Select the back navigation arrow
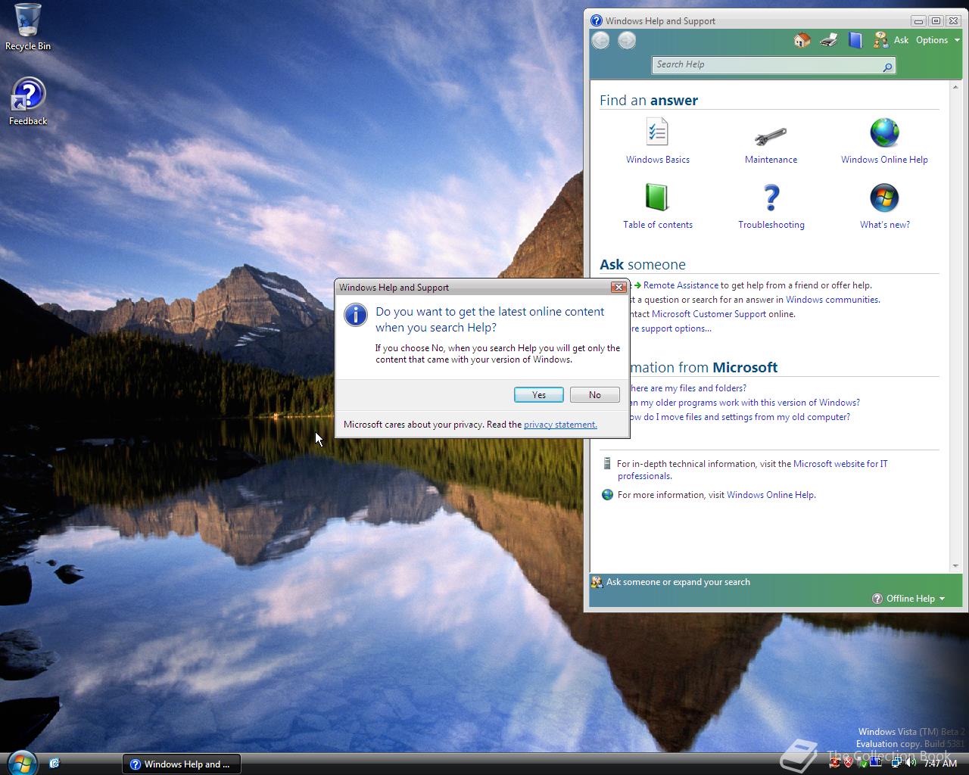The width and height of the screenshot is (969, 775). point(600,40)
